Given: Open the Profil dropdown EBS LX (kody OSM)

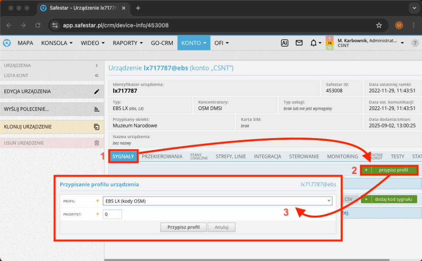Looking at the screenshot, I should pyautogui.click(x=218, y=201).
